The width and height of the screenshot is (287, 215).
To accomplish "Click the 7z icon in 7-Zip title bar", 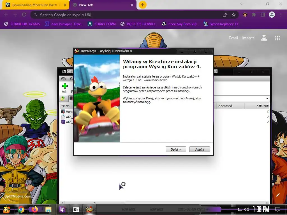I will pos(64,71).
